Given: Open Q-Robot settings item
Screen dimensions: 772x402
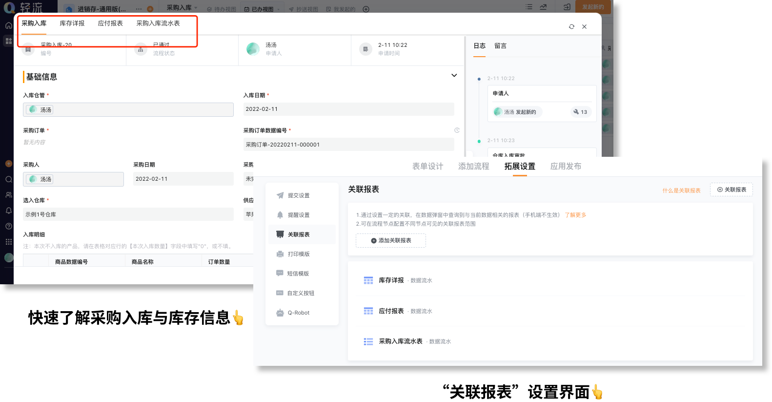Looking at the screenshot, I should pos(298,313).
